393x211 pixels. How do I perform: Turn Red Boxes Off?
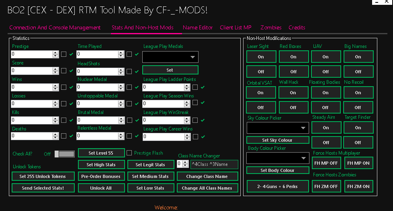tap(293, 71)
